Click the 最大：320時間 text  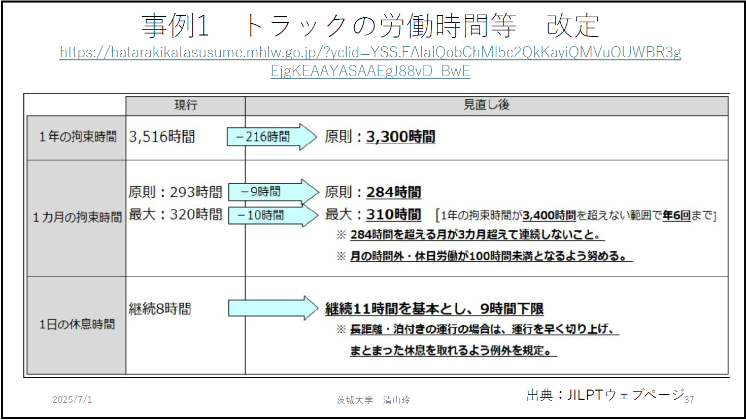175,215
